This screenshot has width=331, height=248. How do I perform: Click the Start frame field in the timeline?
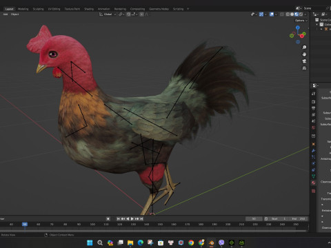tap(279, 218)
